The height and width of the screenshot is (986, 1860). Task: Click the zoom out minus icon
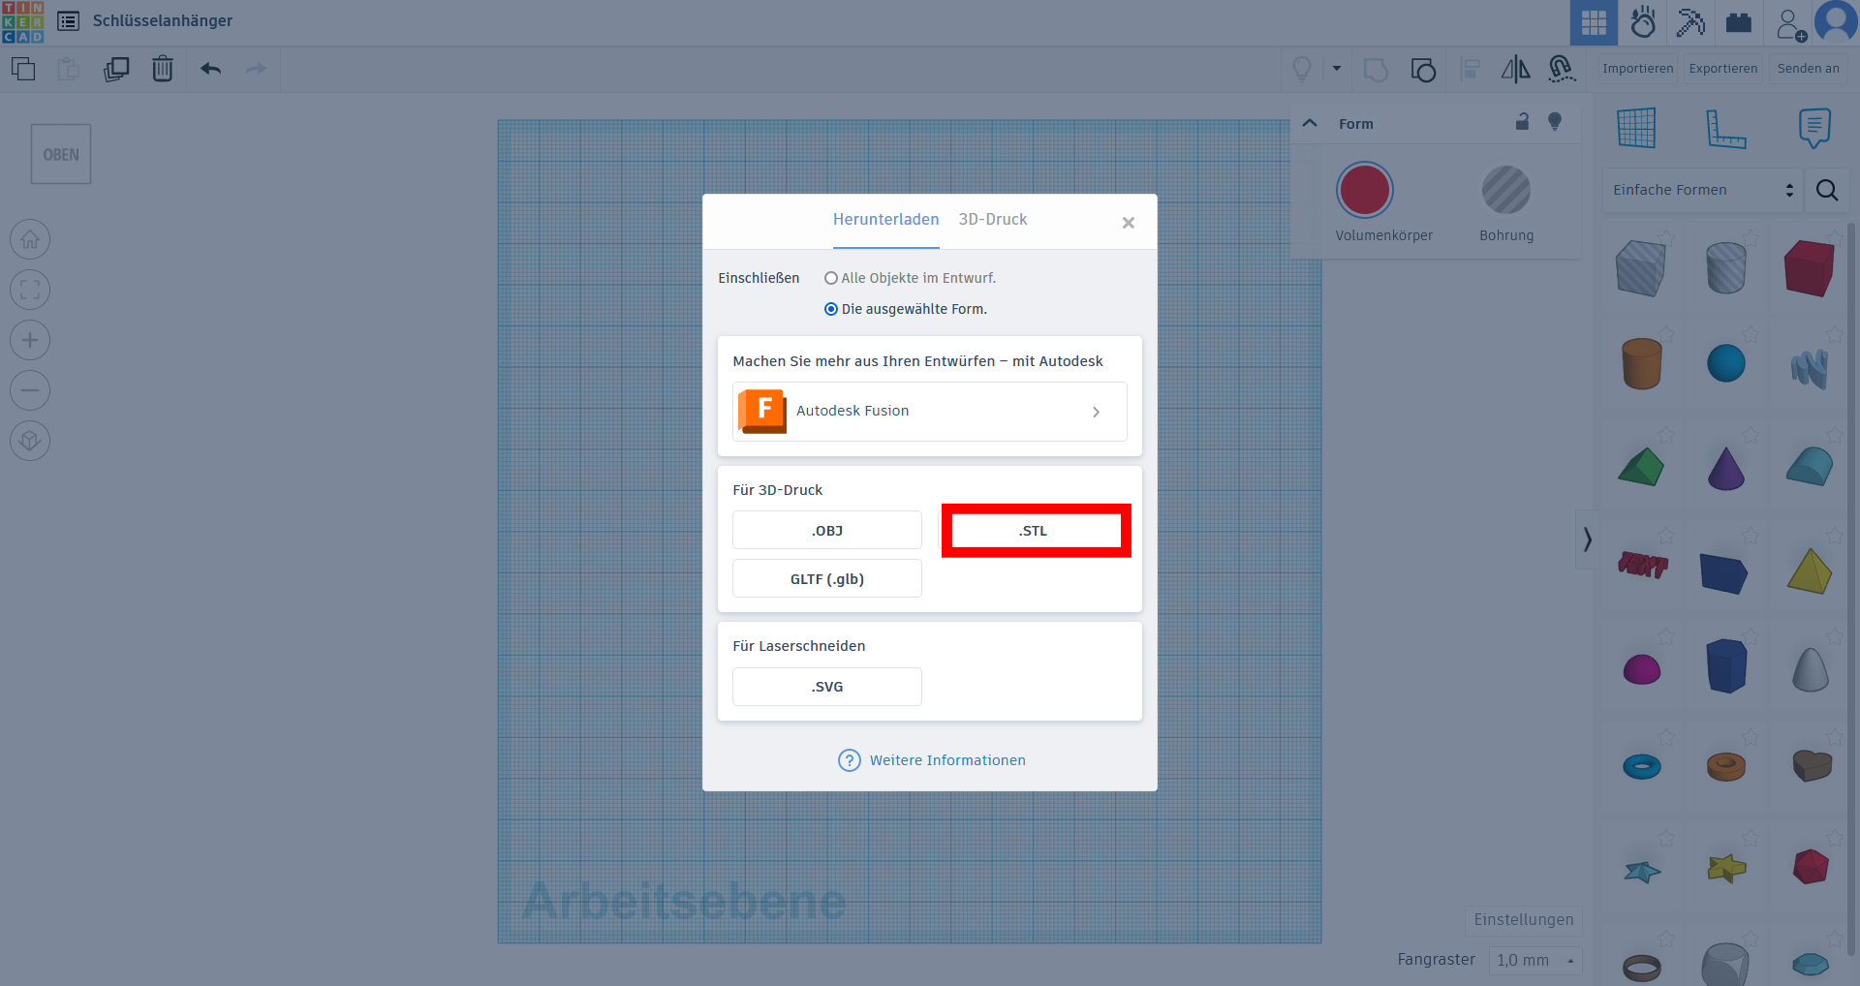(x=30, y=390)
